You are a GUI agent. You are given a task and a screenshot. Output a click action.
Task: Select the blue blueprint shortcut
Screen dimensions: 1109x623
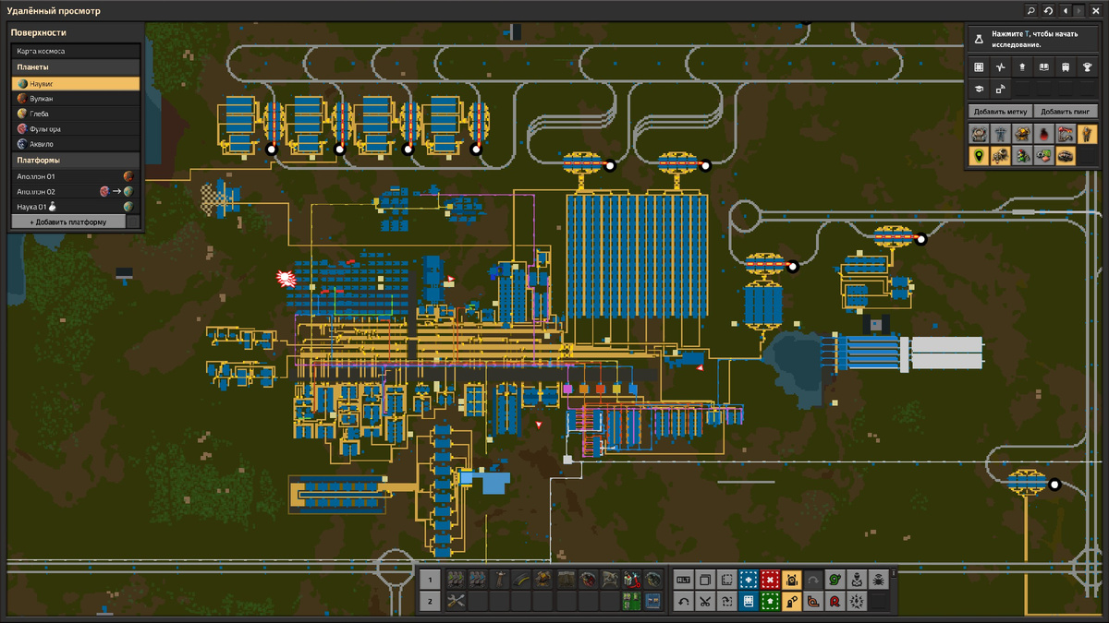point(749,580)
